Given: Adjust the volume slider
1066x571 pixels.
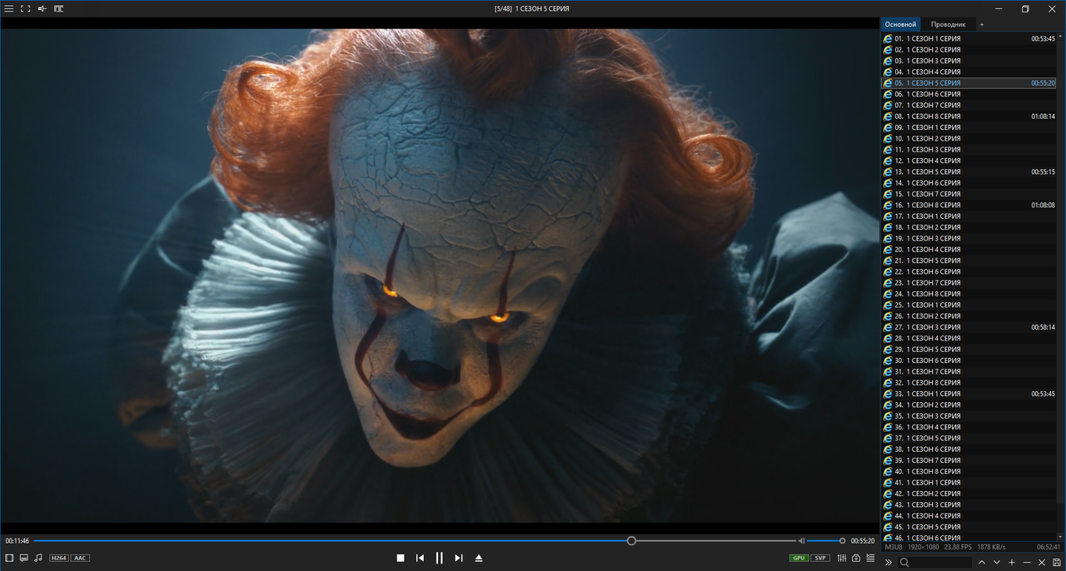Looking at the screenshot, I should [825, 541].
